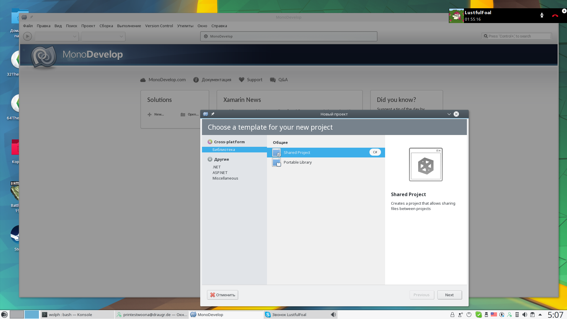Screen dimensions: 567x319
Task: Click the LustfulFoal avatar in the call widget
Action: click(456, 16)
